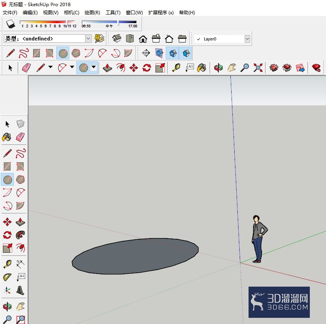Expand the Line tool dropdown arrow

pyautogui.click(x=50, y=67)
